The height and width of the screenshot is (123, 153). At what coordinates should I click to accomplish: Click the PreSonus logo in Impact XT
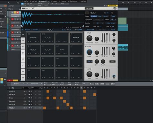point(115,8)
